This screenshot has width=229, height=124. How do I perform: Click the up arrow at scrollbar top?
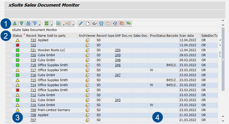click(x=223, y=20)
